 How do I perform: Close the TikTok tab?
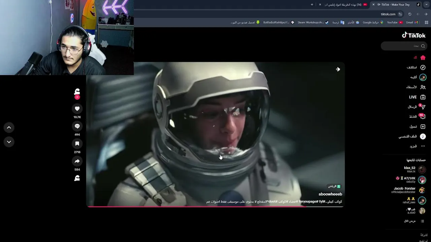373,5
